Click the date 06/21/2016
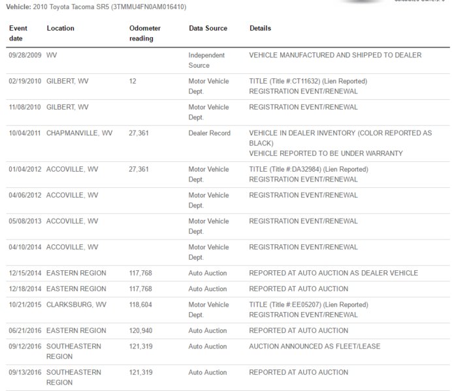 pos(25,330)
